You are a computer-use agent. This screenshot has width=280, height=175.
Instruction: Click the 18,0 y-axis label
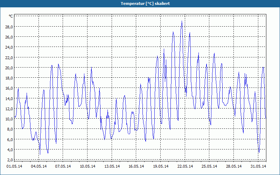tap(9, 78)
